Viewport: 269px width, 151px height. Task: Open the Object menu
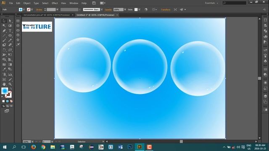[x=27, y=3]
